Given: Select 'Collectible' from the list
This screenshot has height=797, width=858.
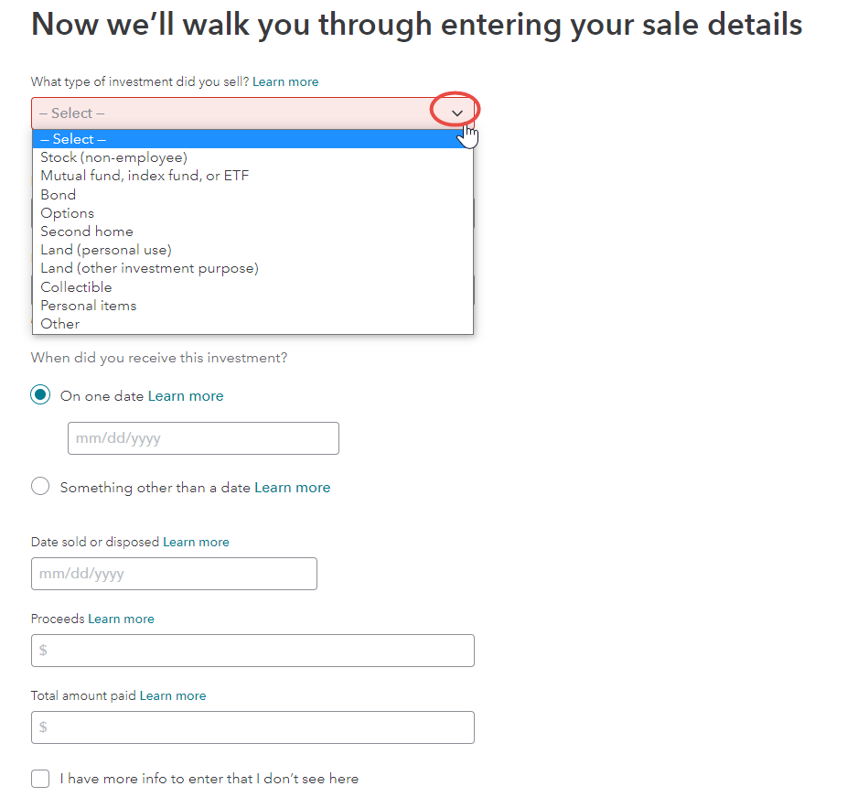Looking at the screenshot, I should point(76,287).
